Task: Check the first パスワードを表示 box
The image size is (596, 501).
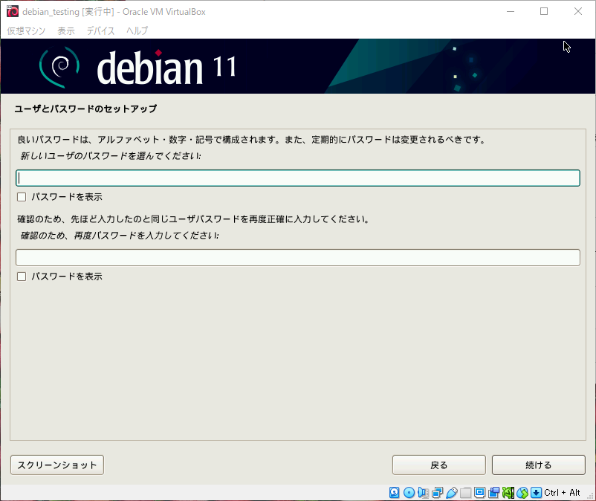Action: [x=22, y=197]
